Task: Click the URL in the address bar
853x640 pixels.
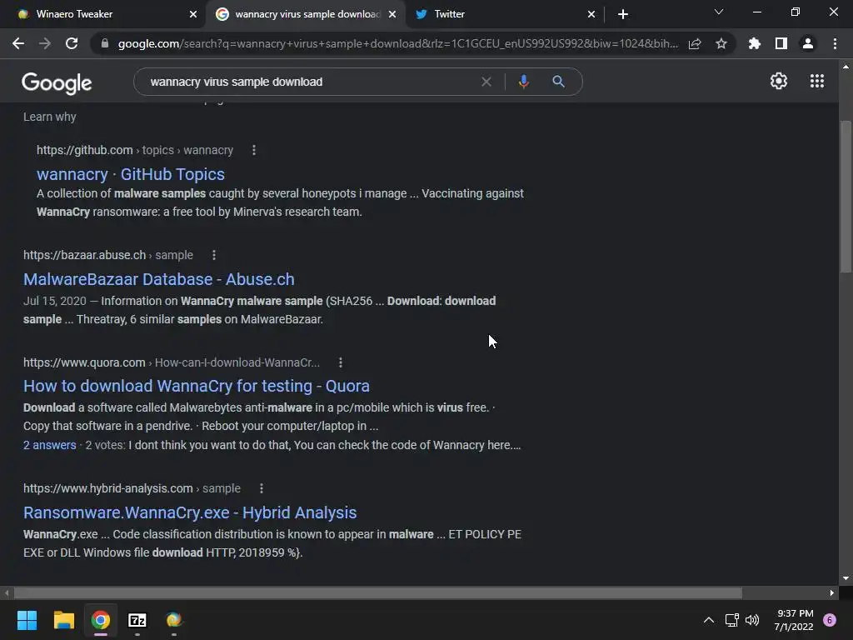Action: tap(397, 43)
